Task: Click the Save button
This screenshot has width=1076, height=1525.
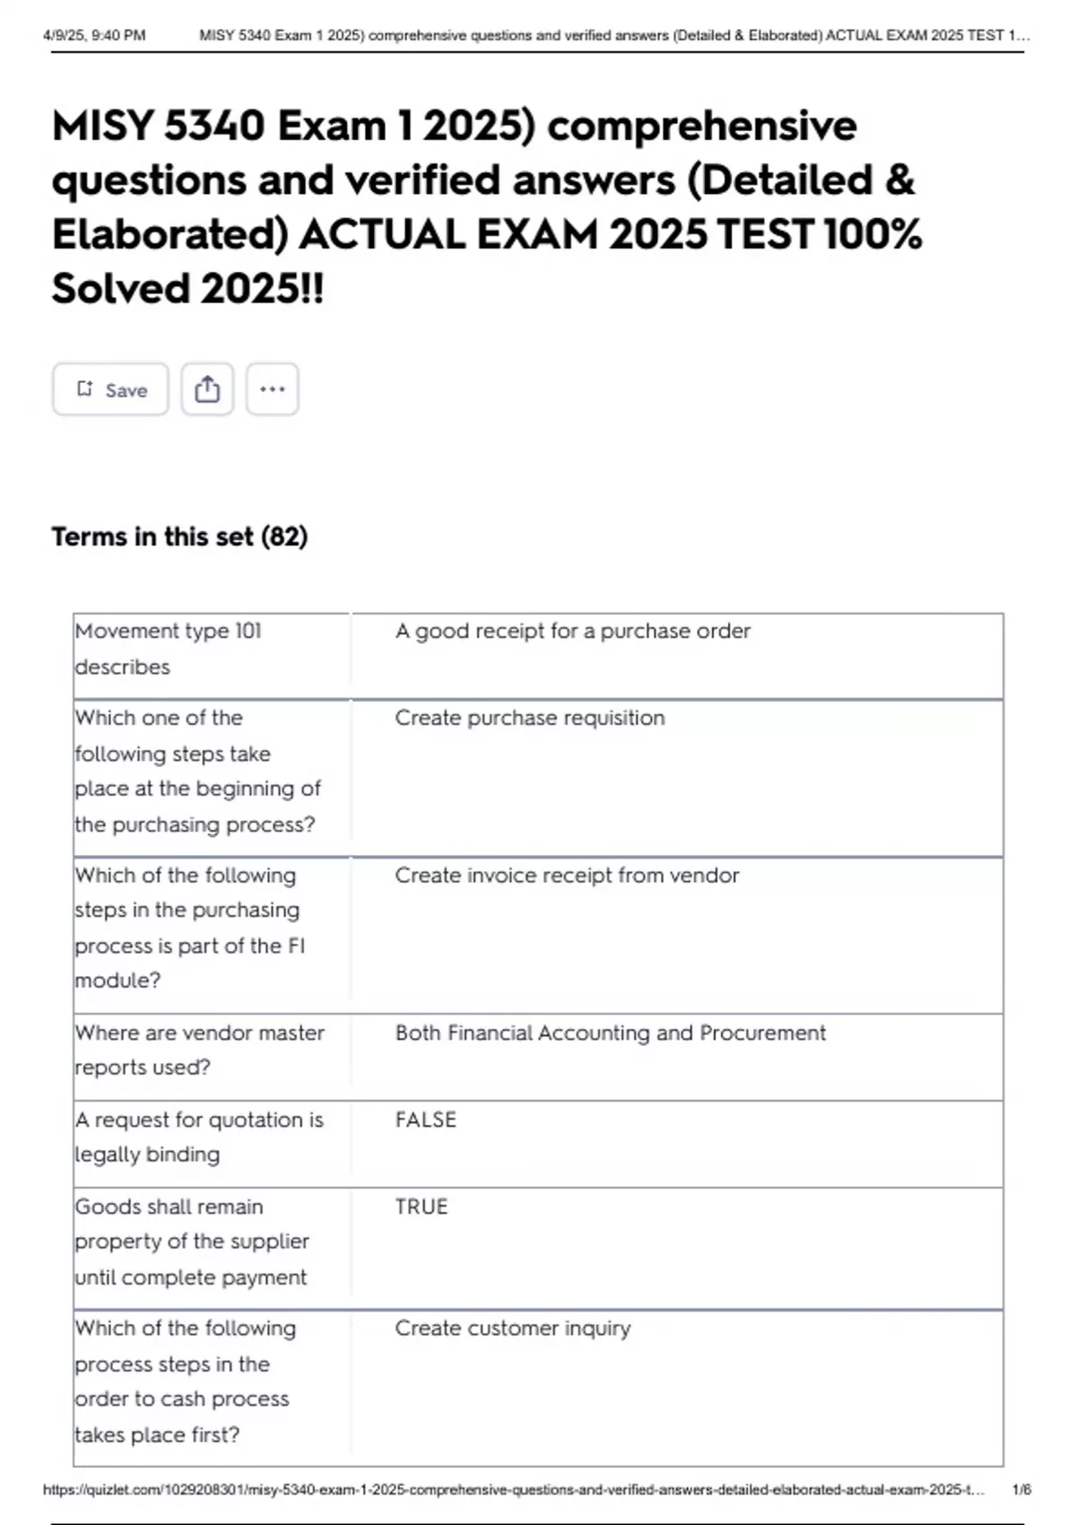Action: pos(111,389)
